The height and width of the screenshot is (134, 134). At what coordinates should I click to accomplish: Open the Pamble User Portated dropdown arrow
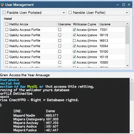click(64, 13)
